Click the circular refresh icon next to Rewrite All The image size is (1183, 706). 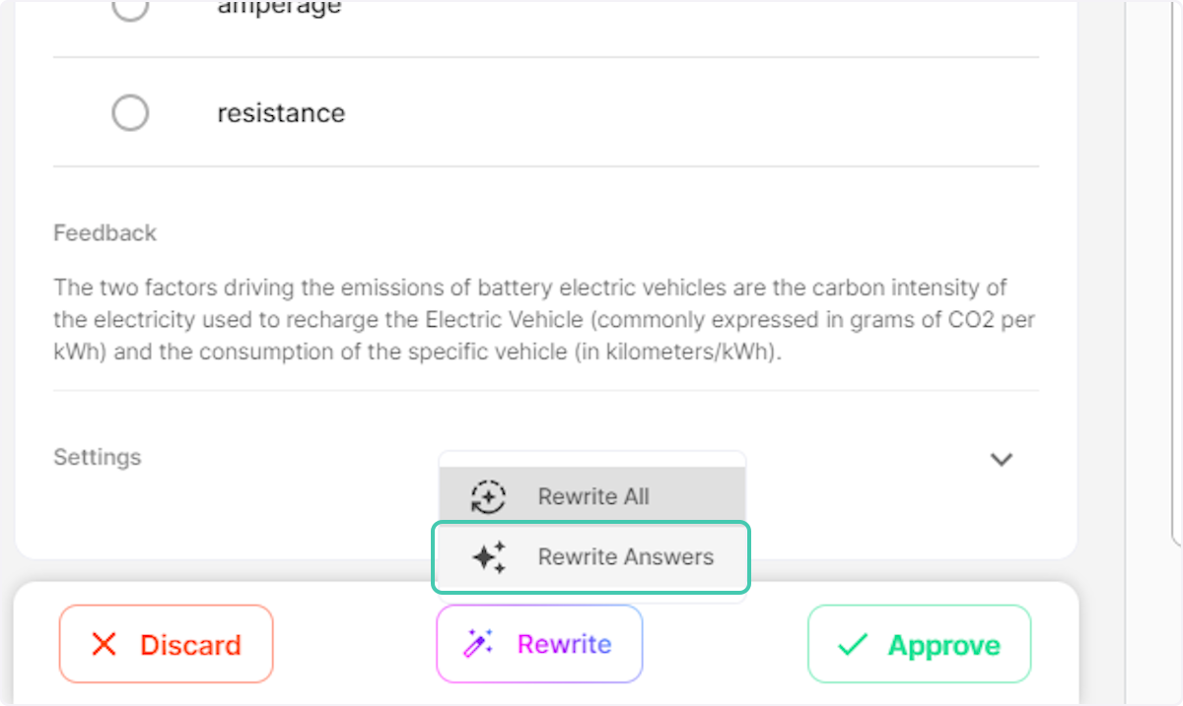click(490, 496)
